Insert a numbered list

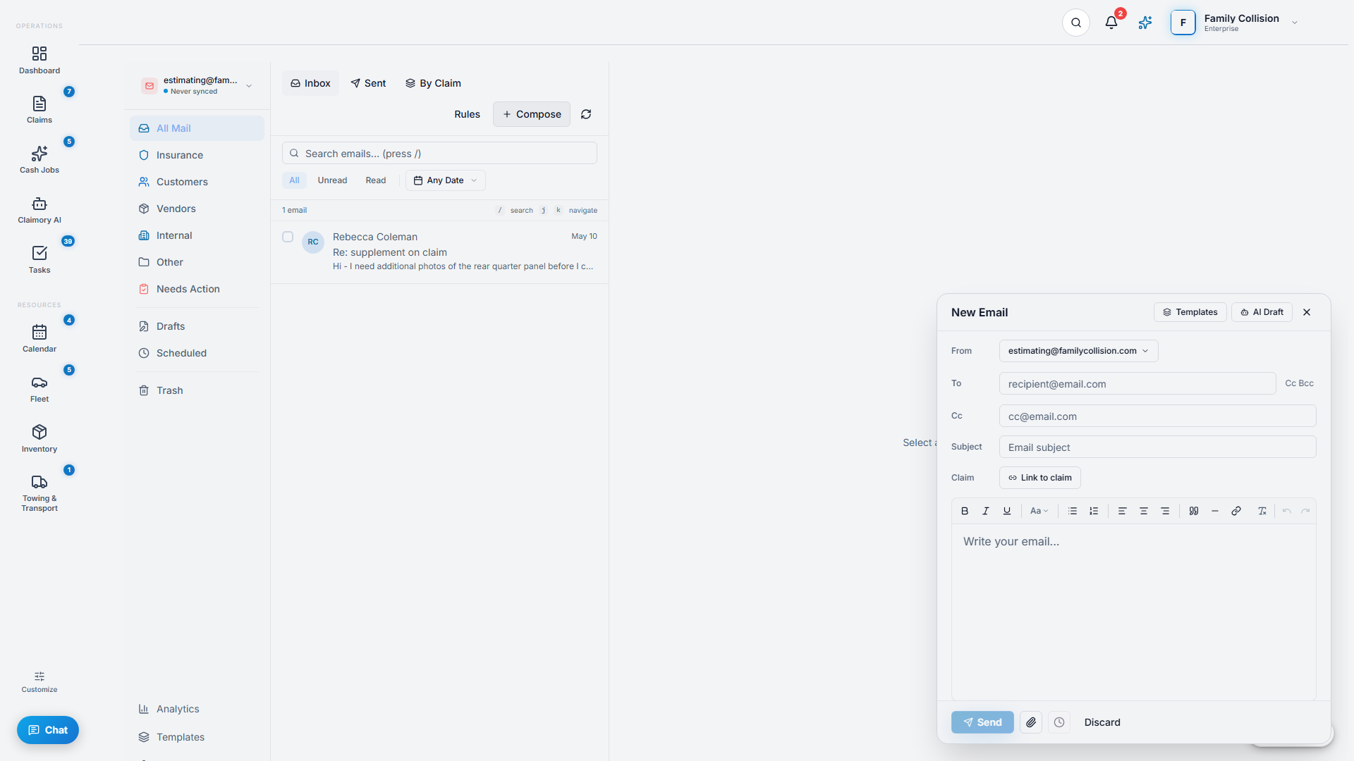1094,511
